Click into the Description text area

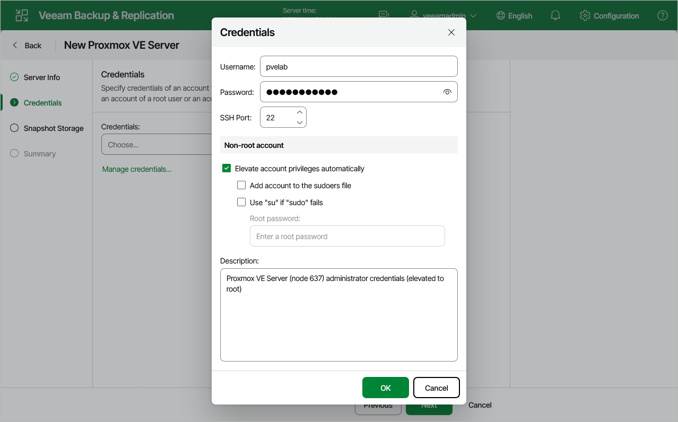[x=339, y=315]
